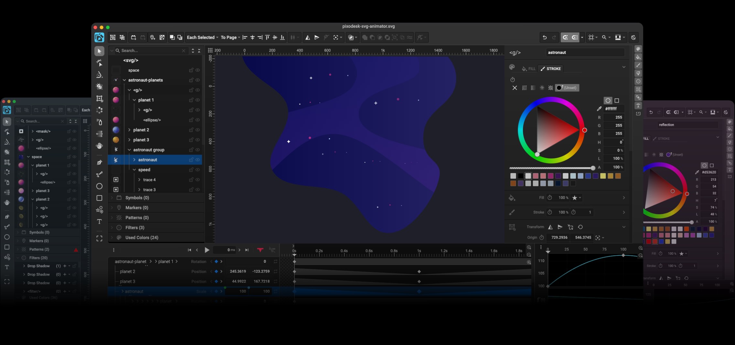This screenshot has width=735, height=345.
Task: Hide the astronaut layer with its eye toggle
Action: click(198, 160)
